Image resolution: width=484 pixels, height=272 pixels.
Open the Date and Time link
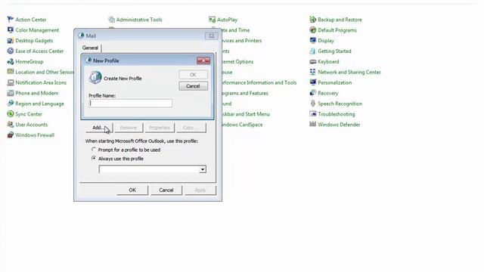pos(235,30)
